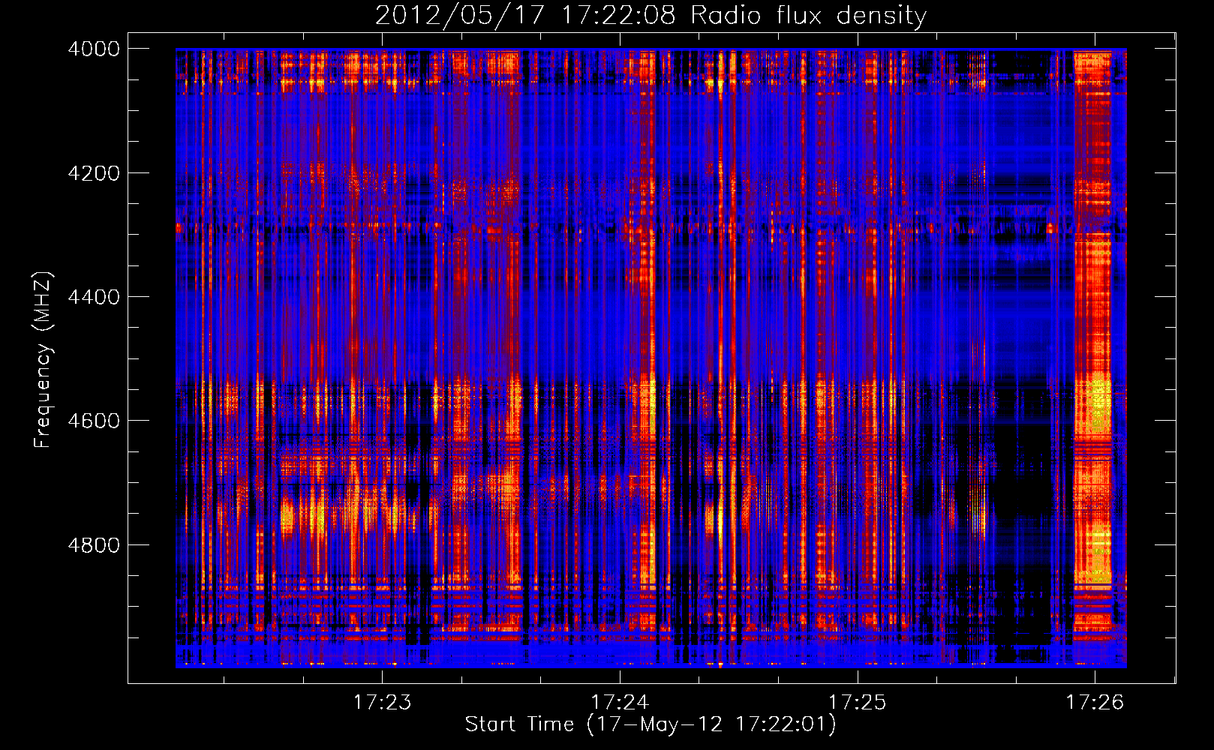Click the 'Start Time (17-May-12 17:22:01)' x-axis label
This screenshot has width=1214, height=750.
coord(650,724)
